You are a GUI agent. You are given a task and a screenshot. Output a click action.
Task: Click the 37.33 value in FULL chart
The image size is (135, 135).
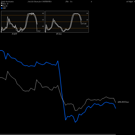pyautogui.click(x=84, y=24)
